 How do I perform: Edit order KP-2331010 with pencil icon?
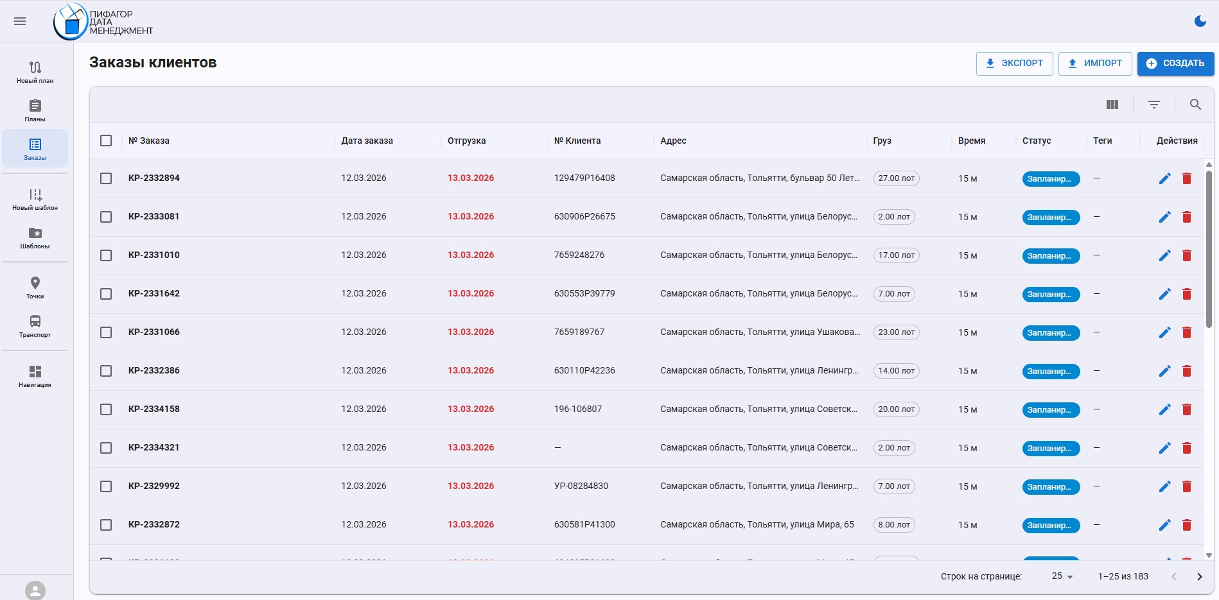coord(1164,255)
